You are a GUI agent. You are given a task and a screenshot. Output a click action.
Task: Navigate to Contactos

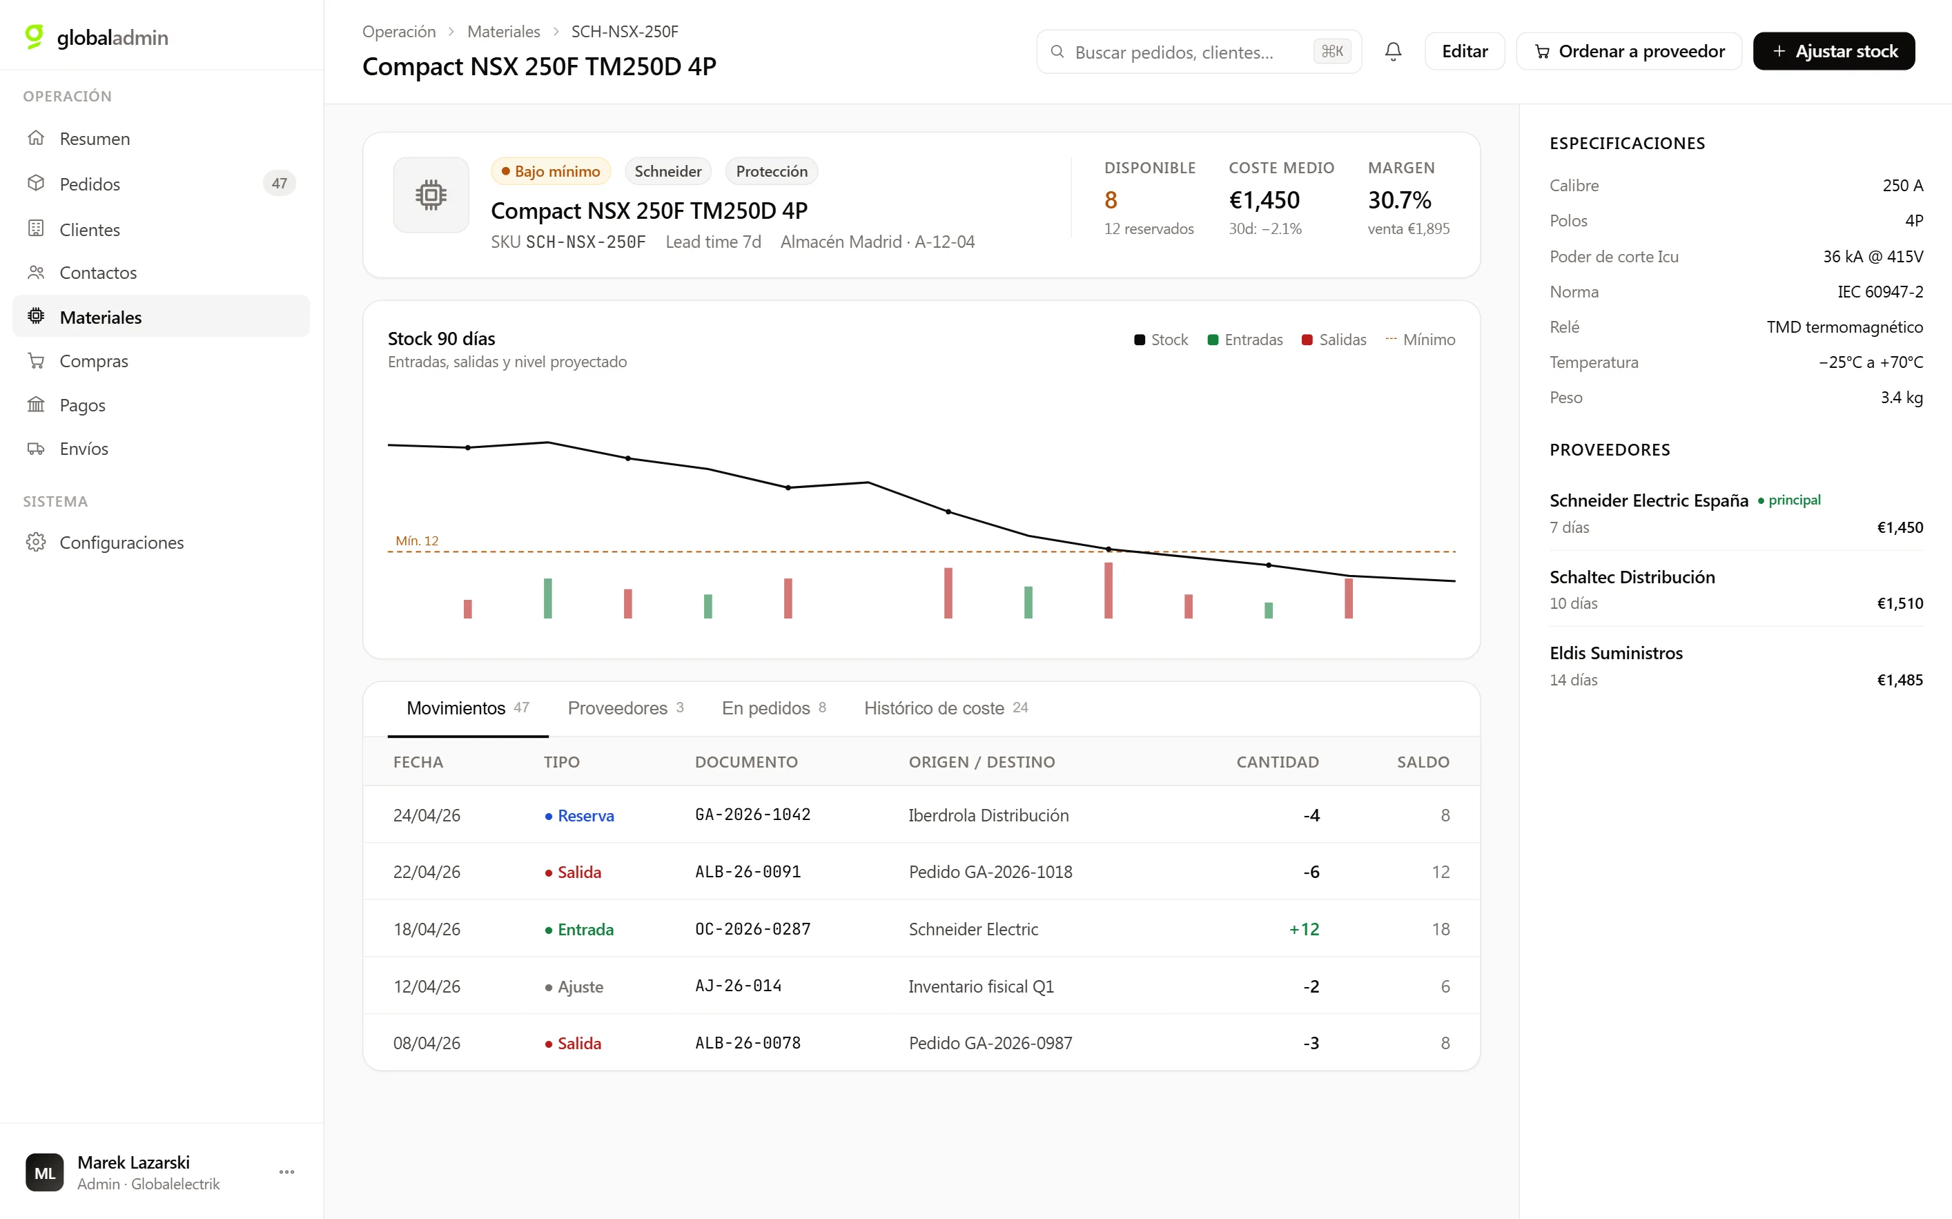162,273
